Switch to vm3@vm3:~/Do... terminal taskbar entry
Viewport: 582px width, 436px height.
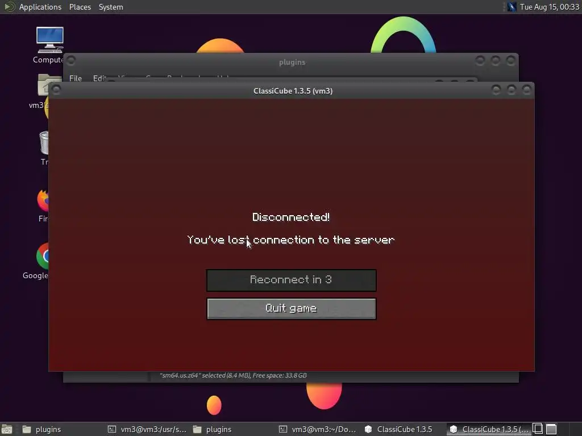[x=318, y=429]
